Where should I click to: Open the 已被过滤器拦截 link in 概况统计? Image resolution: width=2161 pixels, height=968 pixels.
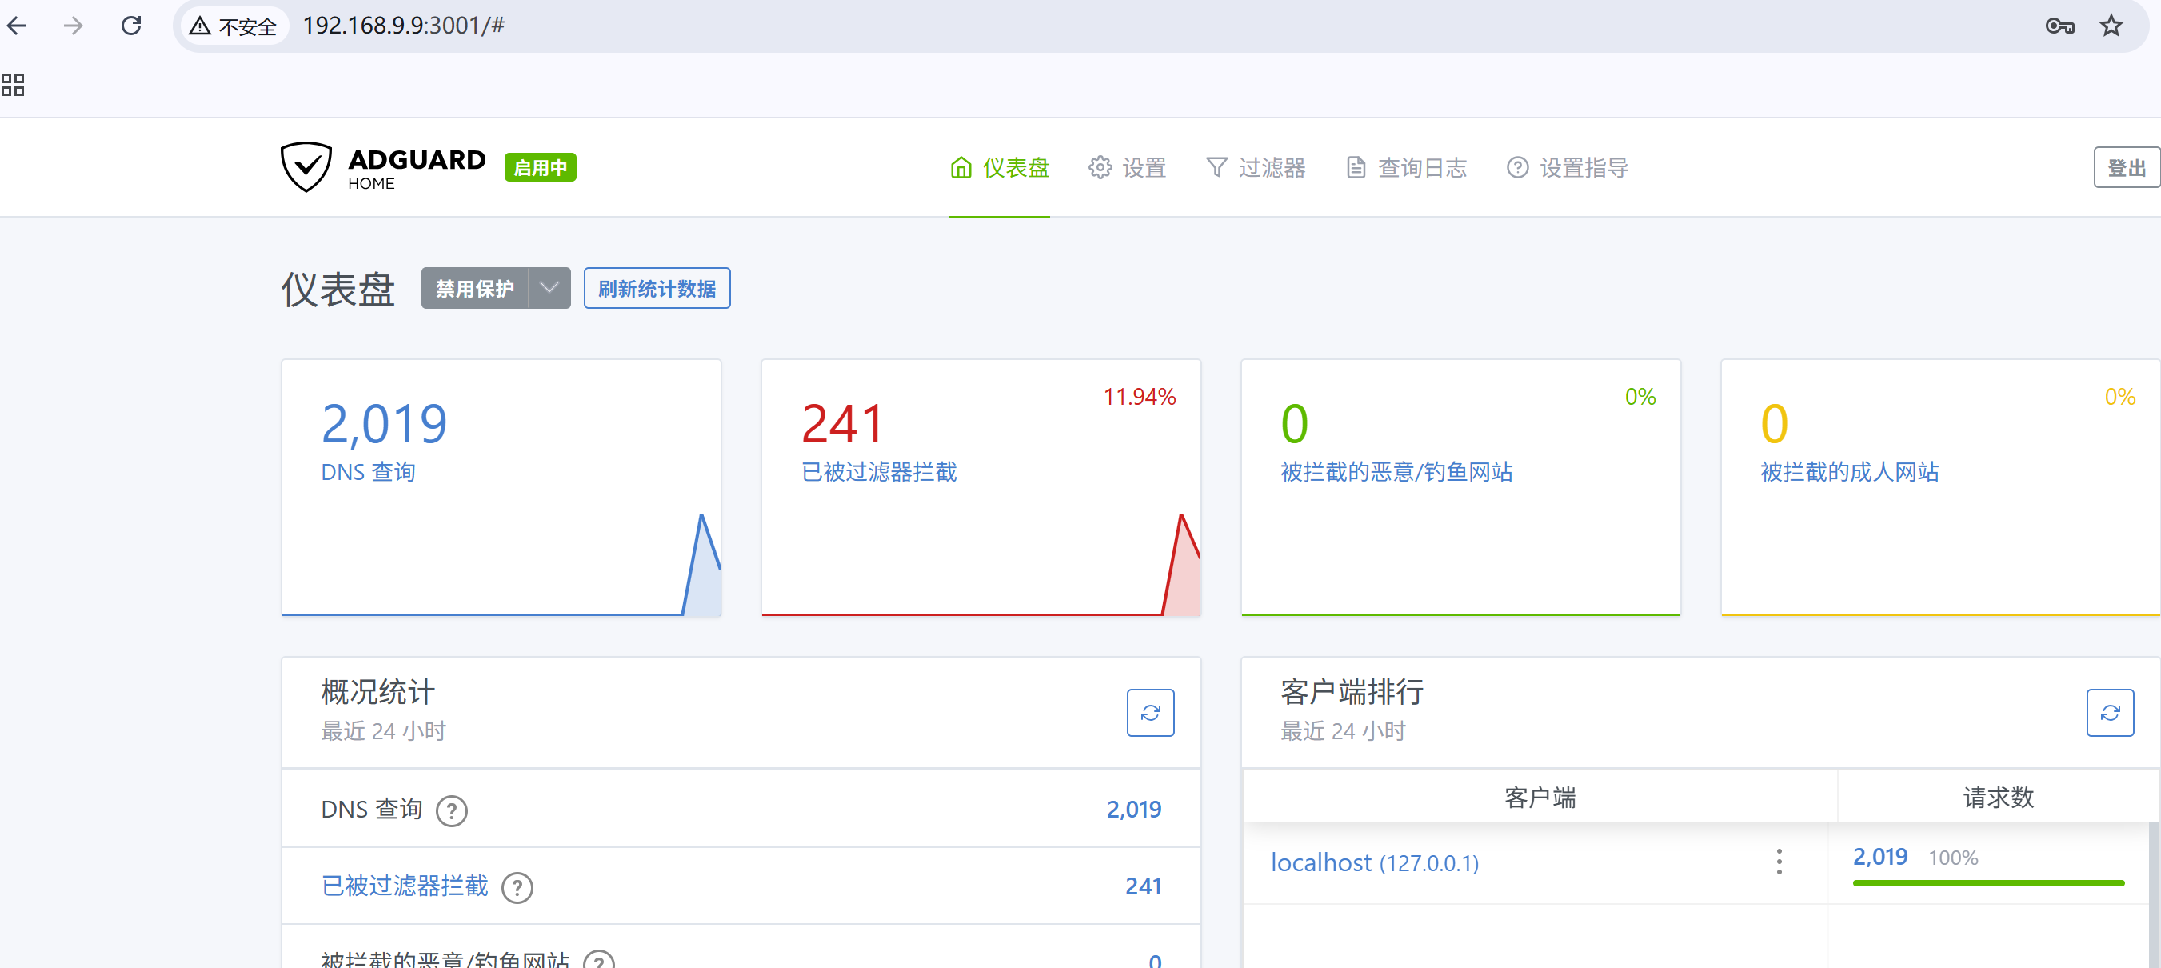tap(405, 886)
